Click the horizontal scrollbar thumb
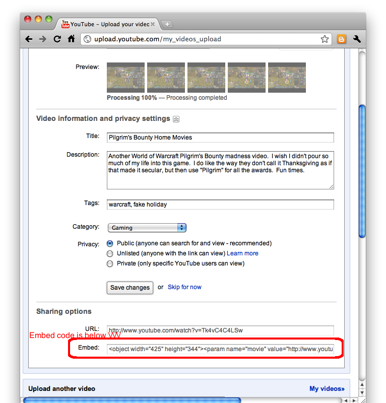Image resolution: width=386 pixels, height=403 pixels. [132, 400]
